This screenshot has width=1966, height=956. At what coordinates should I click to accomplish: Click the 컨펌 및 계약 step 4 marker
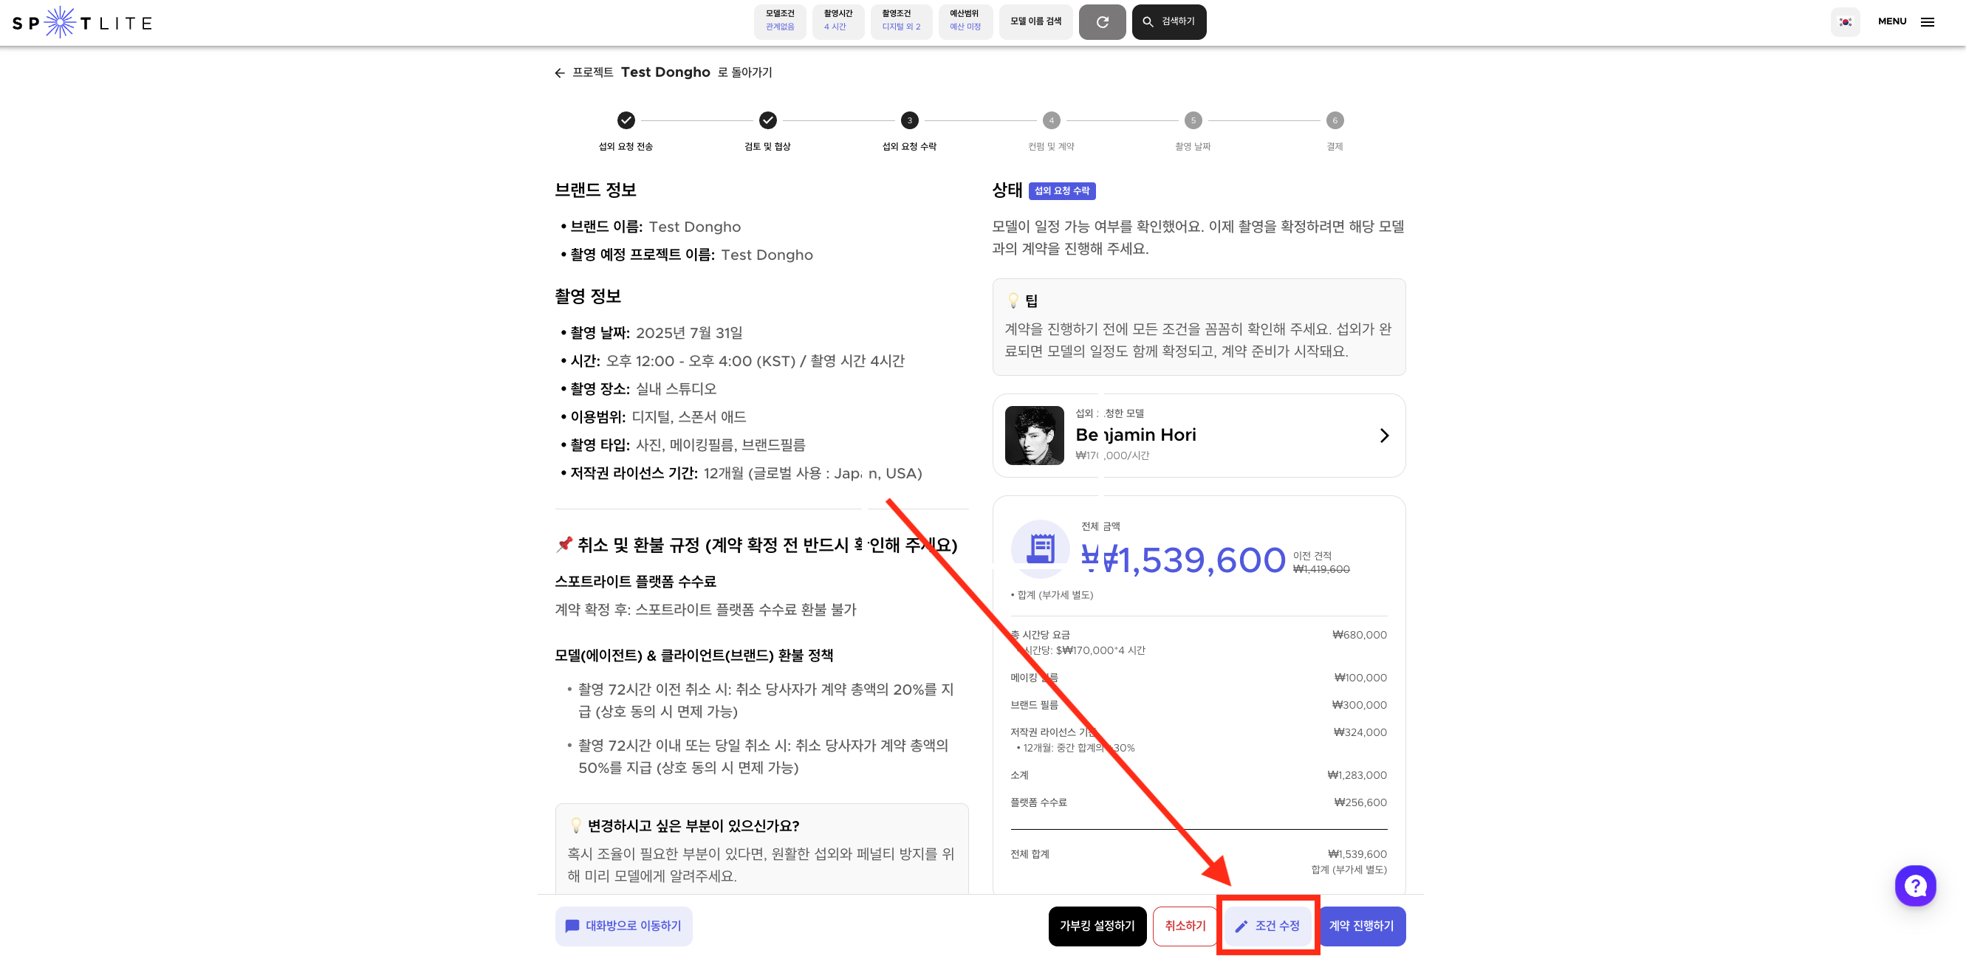click(x=1051, y=120)
